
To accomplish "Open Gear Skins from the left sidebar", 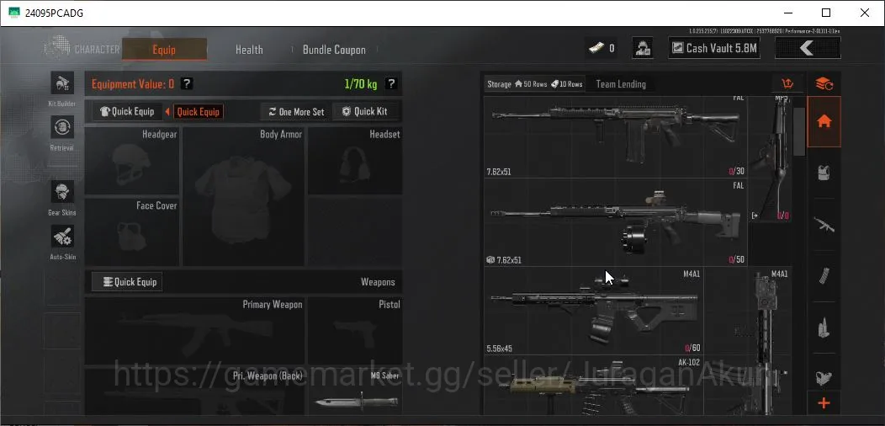I will click(62, 192).
